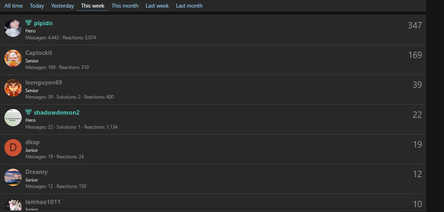Click dkap's score of 19
Image resolution: width=444 pixels, height=212 pixels.
[418, 145]
